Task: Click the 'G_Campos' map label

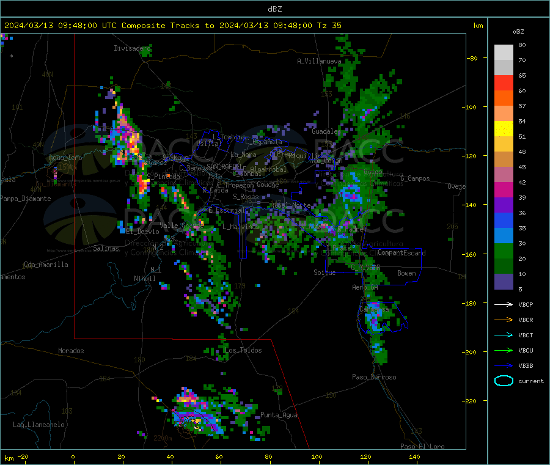Action: [415, 178]
